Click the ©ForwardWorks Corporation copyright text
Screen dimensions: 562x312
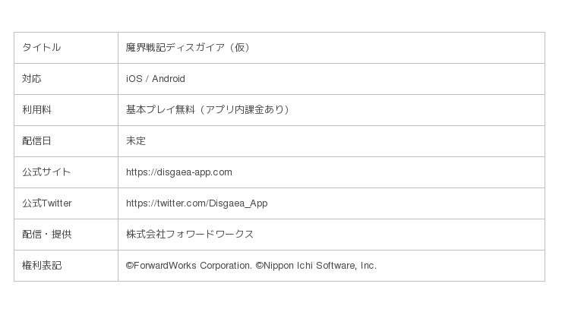tap(188, 266)
